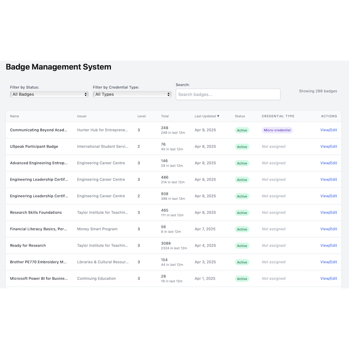Sort by Last Updated column header
The image size is (349, 349).
tap(207, 116)
